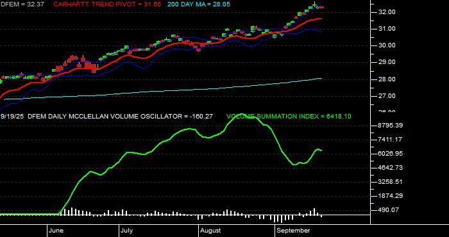Select the July month marker
This screenshot has width=449, height=237.
126,231
